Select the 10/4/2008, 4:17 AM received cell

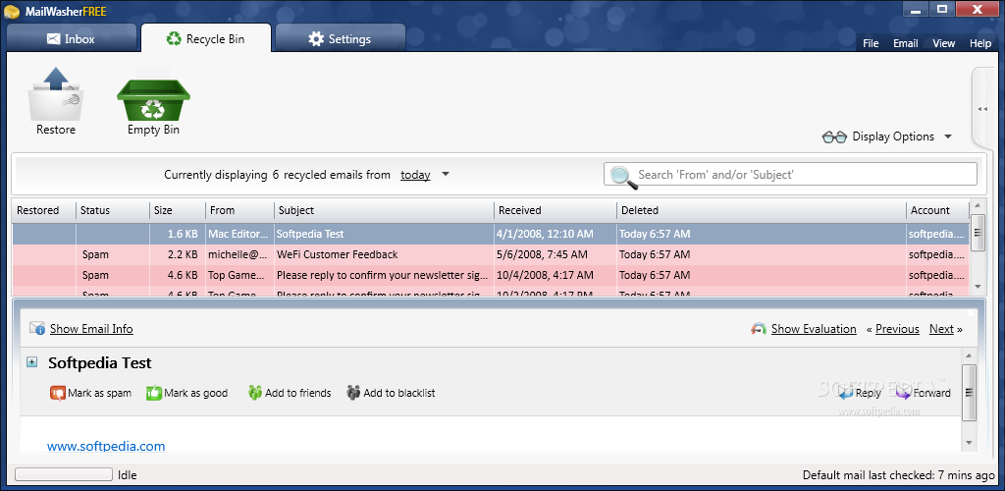click(x=555, y=275)
